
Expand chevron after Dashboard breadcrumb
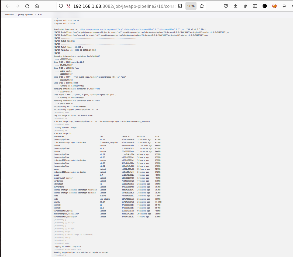pyautogui.click(x=16, y=15)
